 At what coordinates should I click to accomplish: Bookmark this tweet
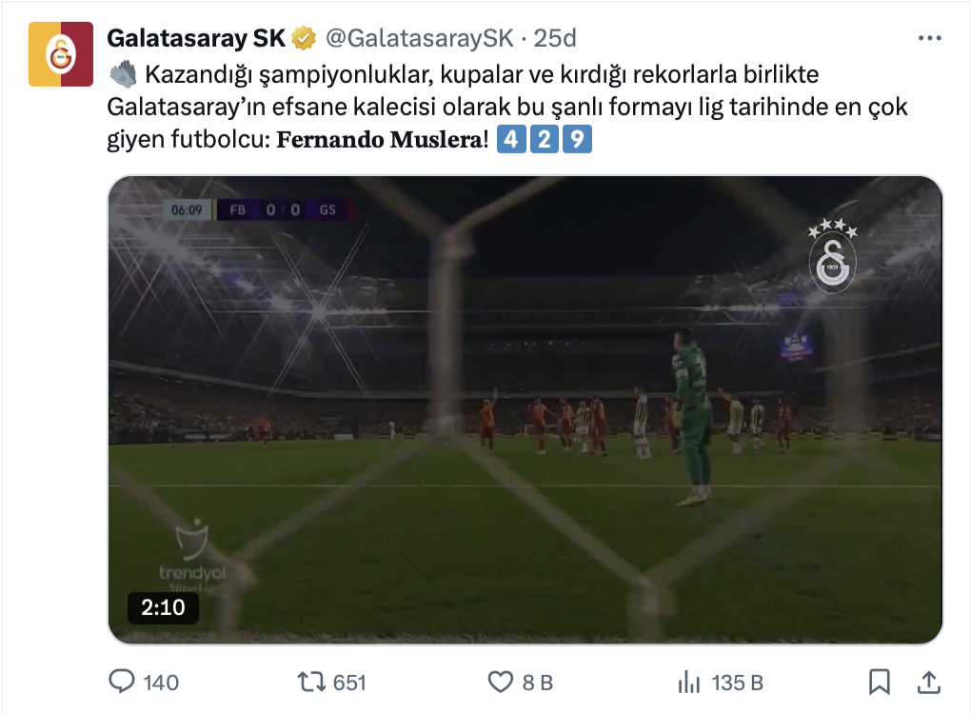[x=880, y=682]
